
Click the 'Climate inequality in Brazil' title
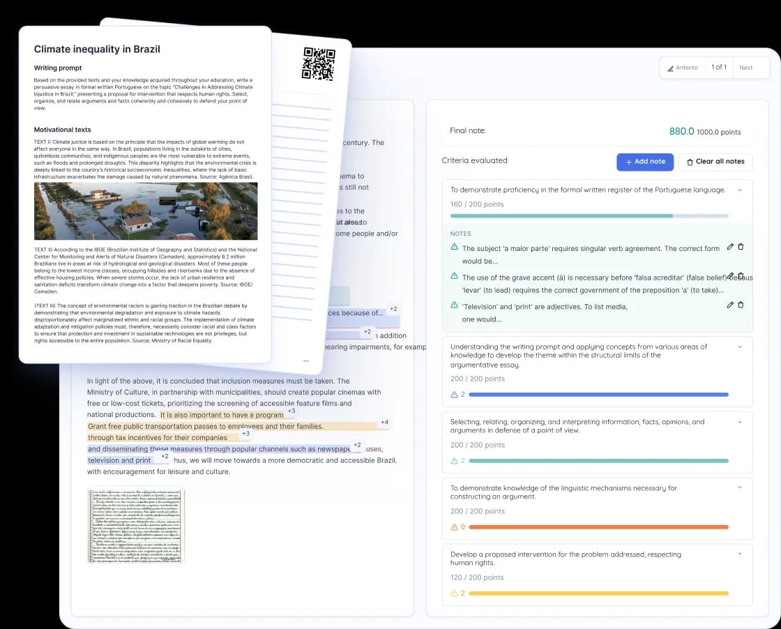tap(97, 50)
